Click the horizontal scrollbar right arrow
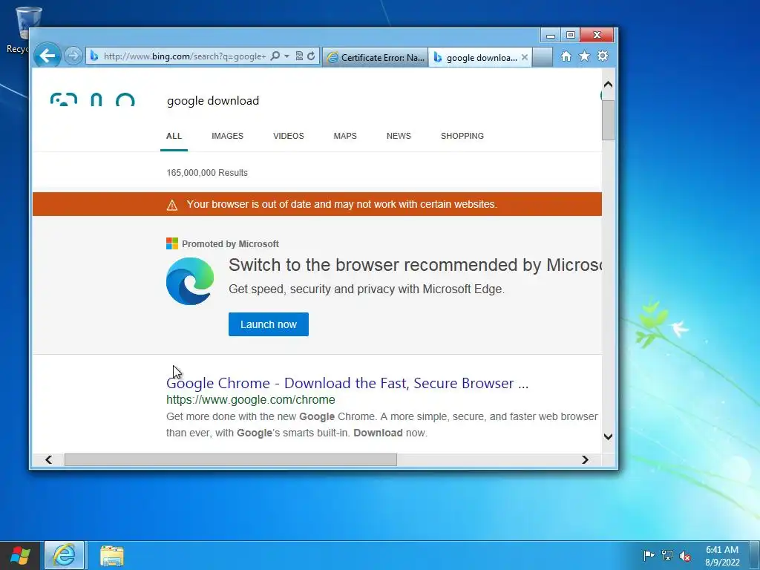Screen dimensions: 760x570 pyautogui.click(x=585, y=459)
